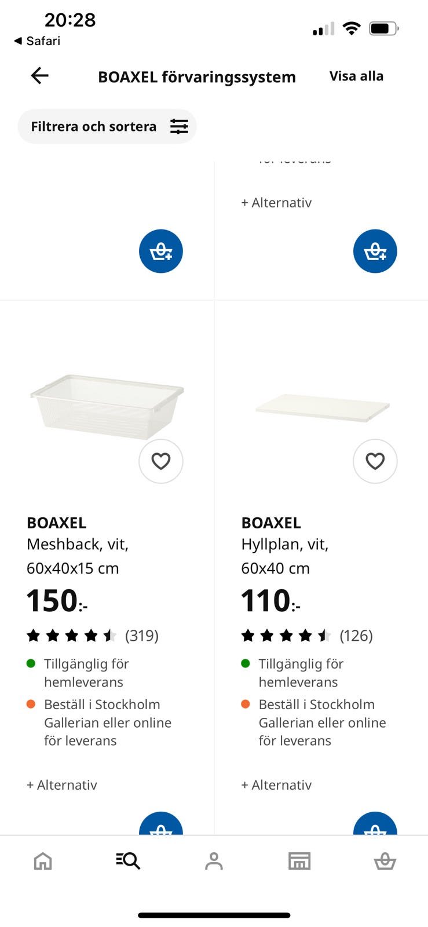Tap the Visa alla link

[356, 76]
